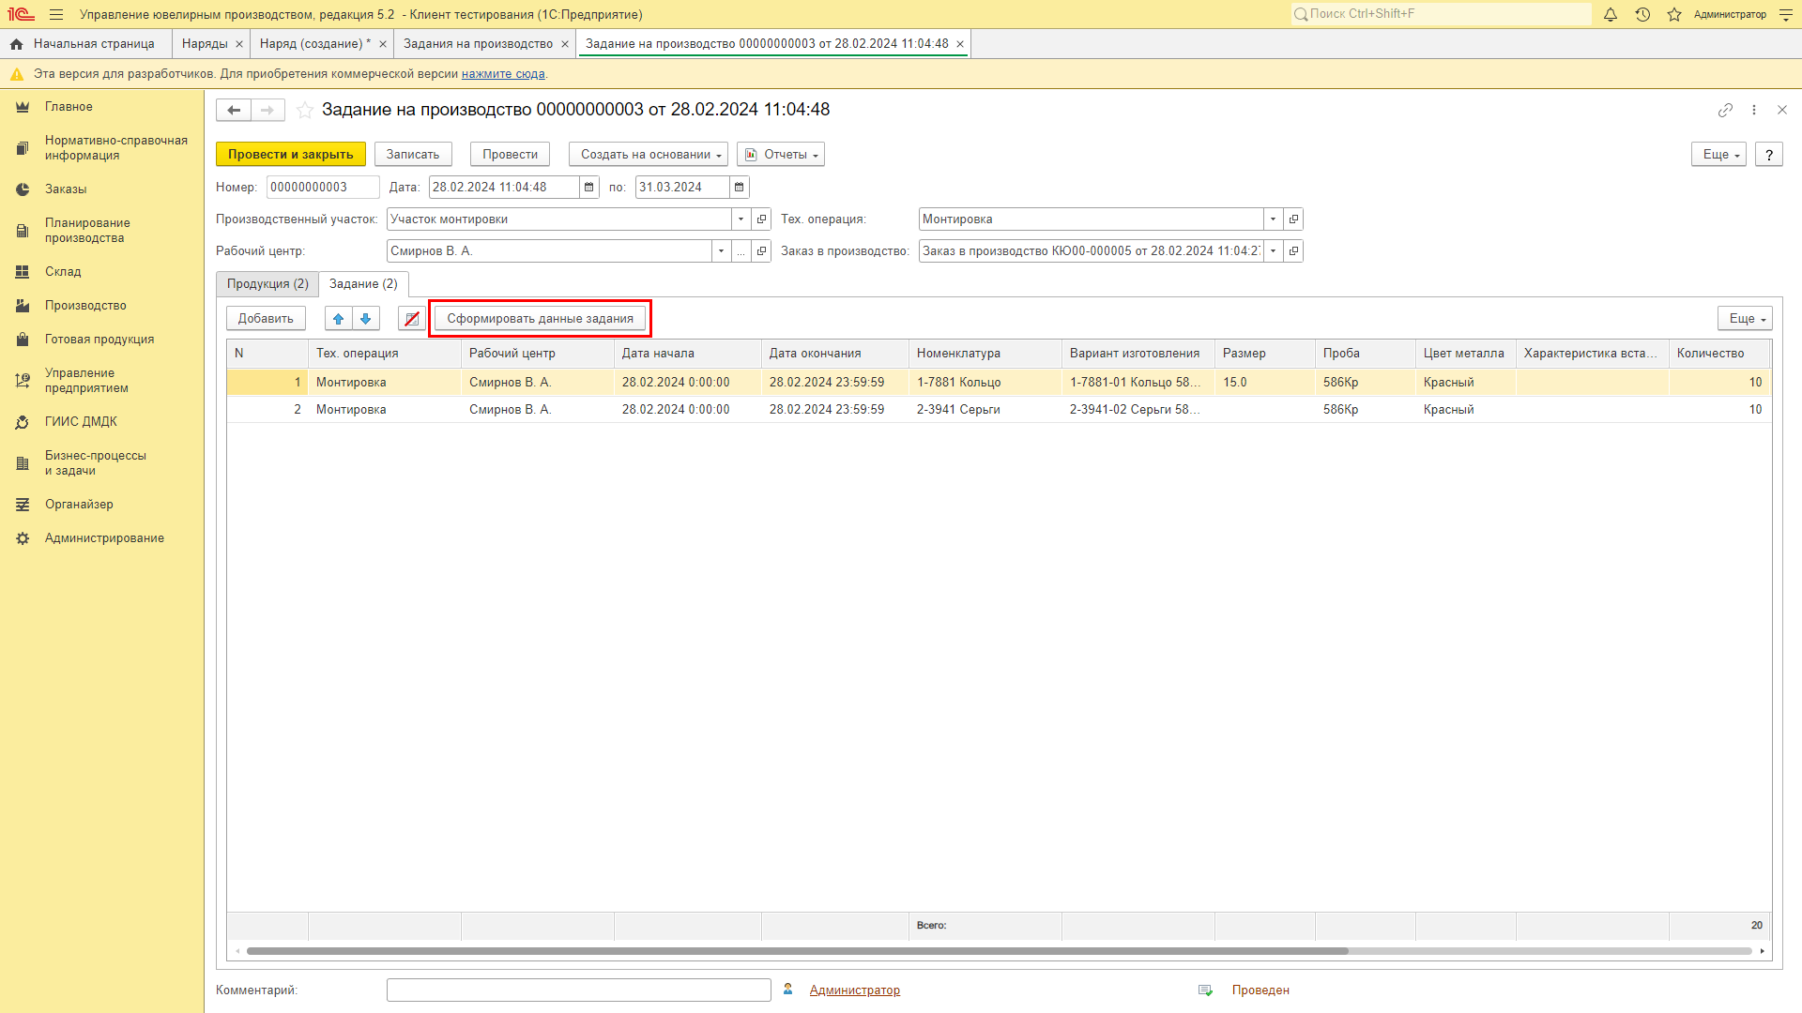Click the more options vertical dots icon
This screenshot has height=1013, width=1802.
[1754, 110]
